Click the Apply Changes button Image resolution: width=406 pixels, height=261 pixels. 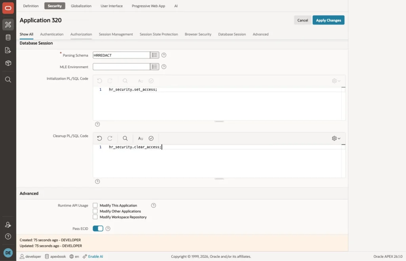(x=328, y=20)
